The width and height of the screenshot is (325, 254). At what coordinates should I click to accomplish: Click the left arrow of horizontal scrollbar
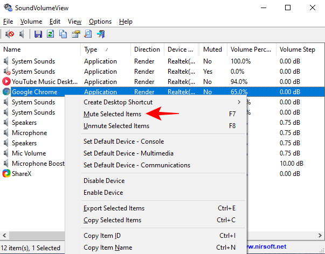tap(5, 236)
